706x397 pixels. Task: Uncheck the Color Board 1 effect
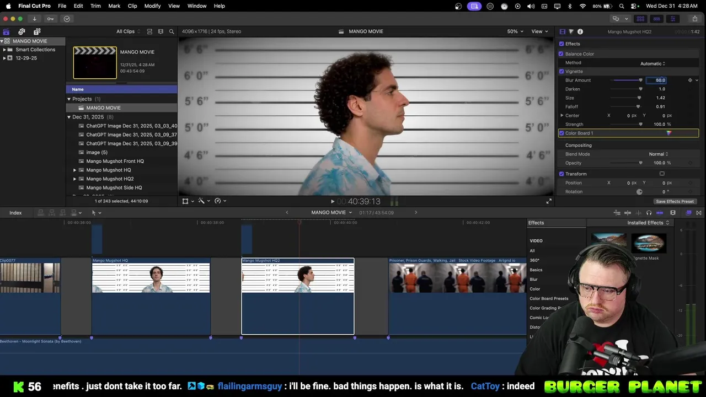click(x=561, y=133)
